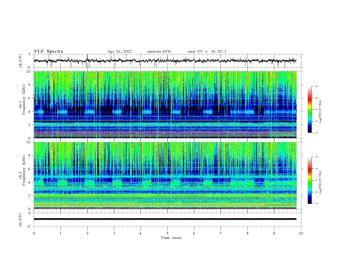Click the '0' time axis tick label

coord(34,233)
